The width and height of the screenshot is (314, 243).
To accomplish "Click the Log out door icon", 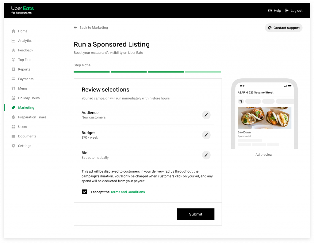I will (287, 11).
